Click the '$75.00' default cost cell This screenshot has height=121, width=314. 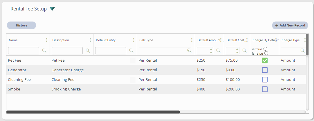[x=232, y=61]
